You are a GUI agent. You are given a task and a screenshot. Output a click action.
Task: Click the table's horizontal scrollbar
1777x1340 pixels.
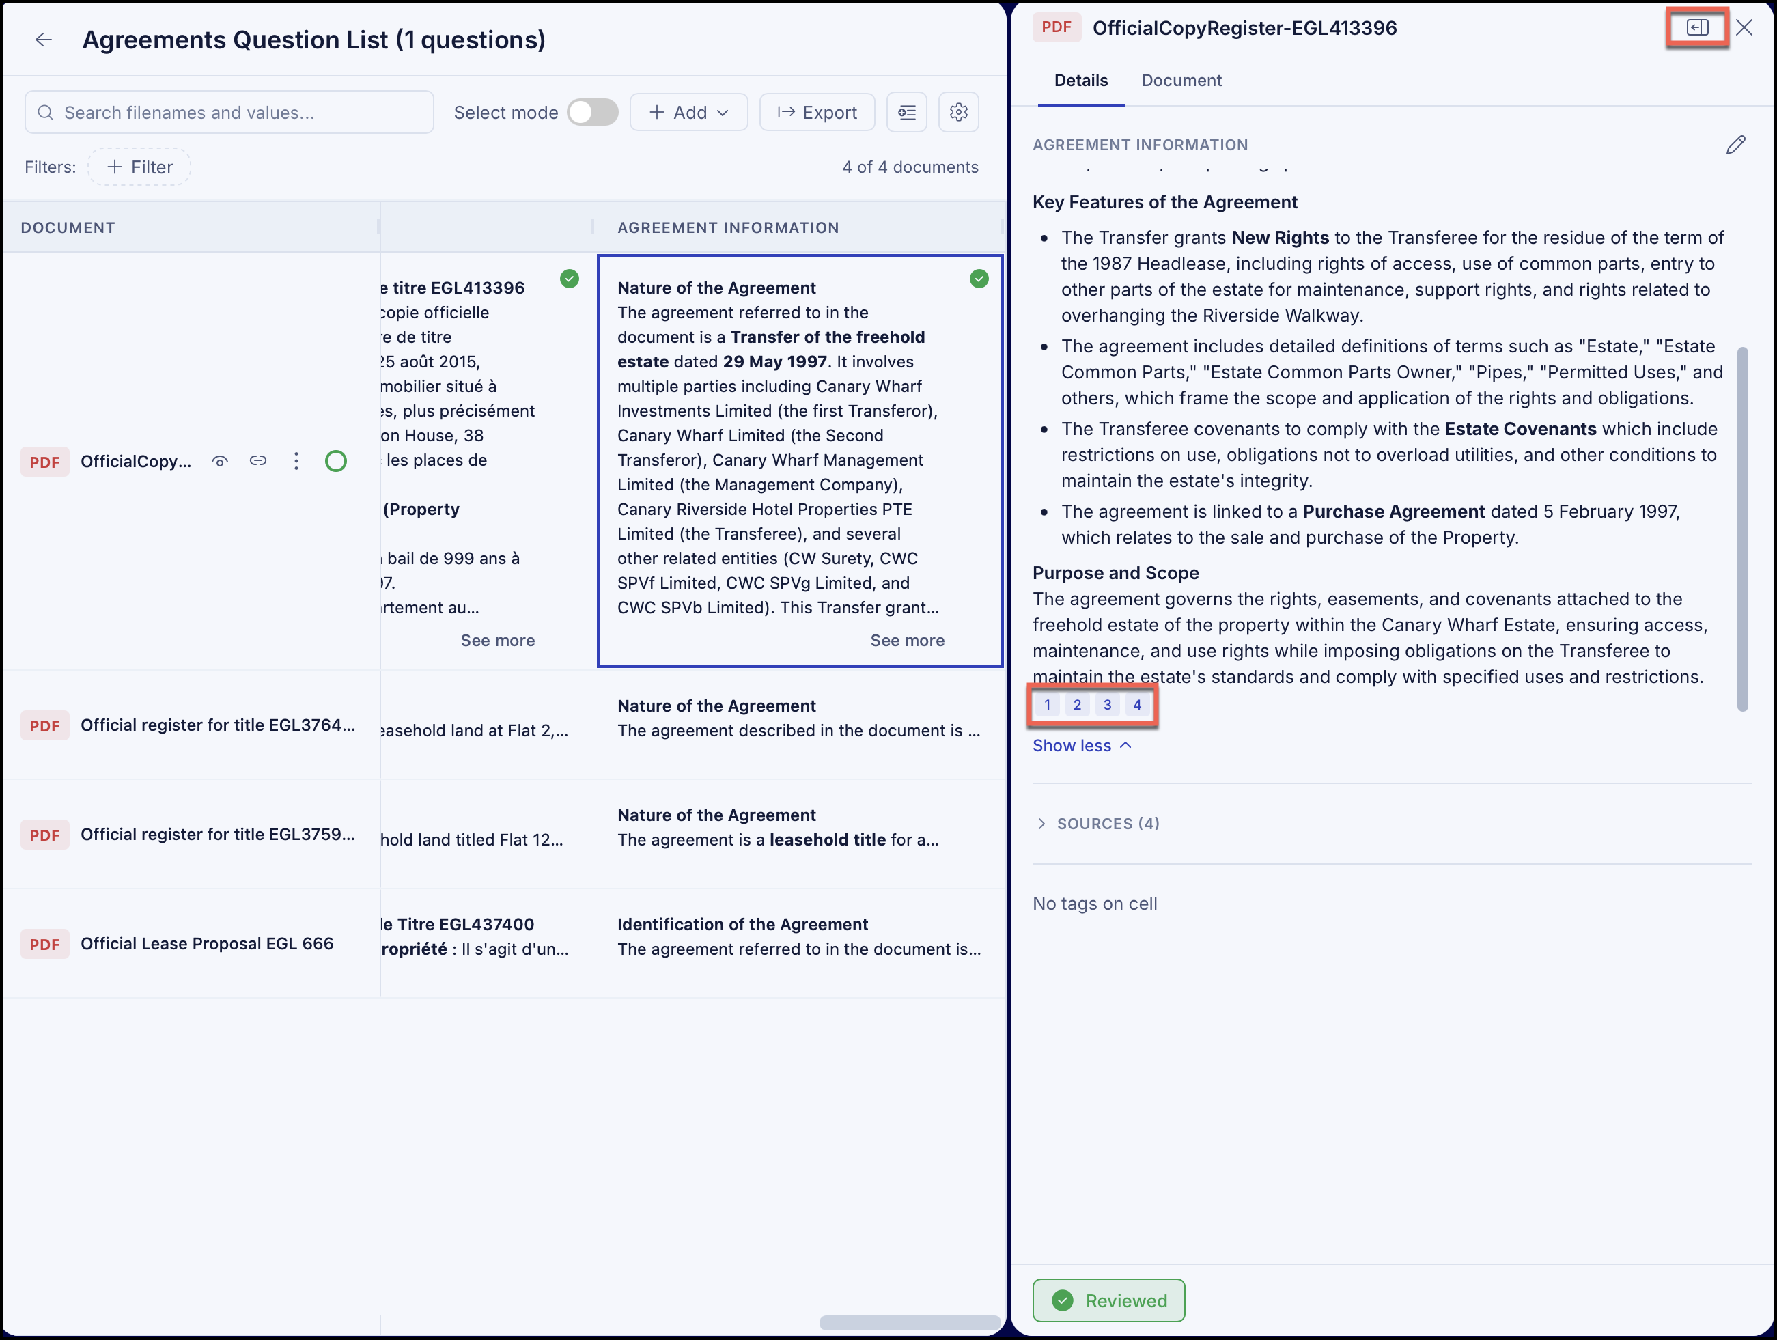point(910,1322)
